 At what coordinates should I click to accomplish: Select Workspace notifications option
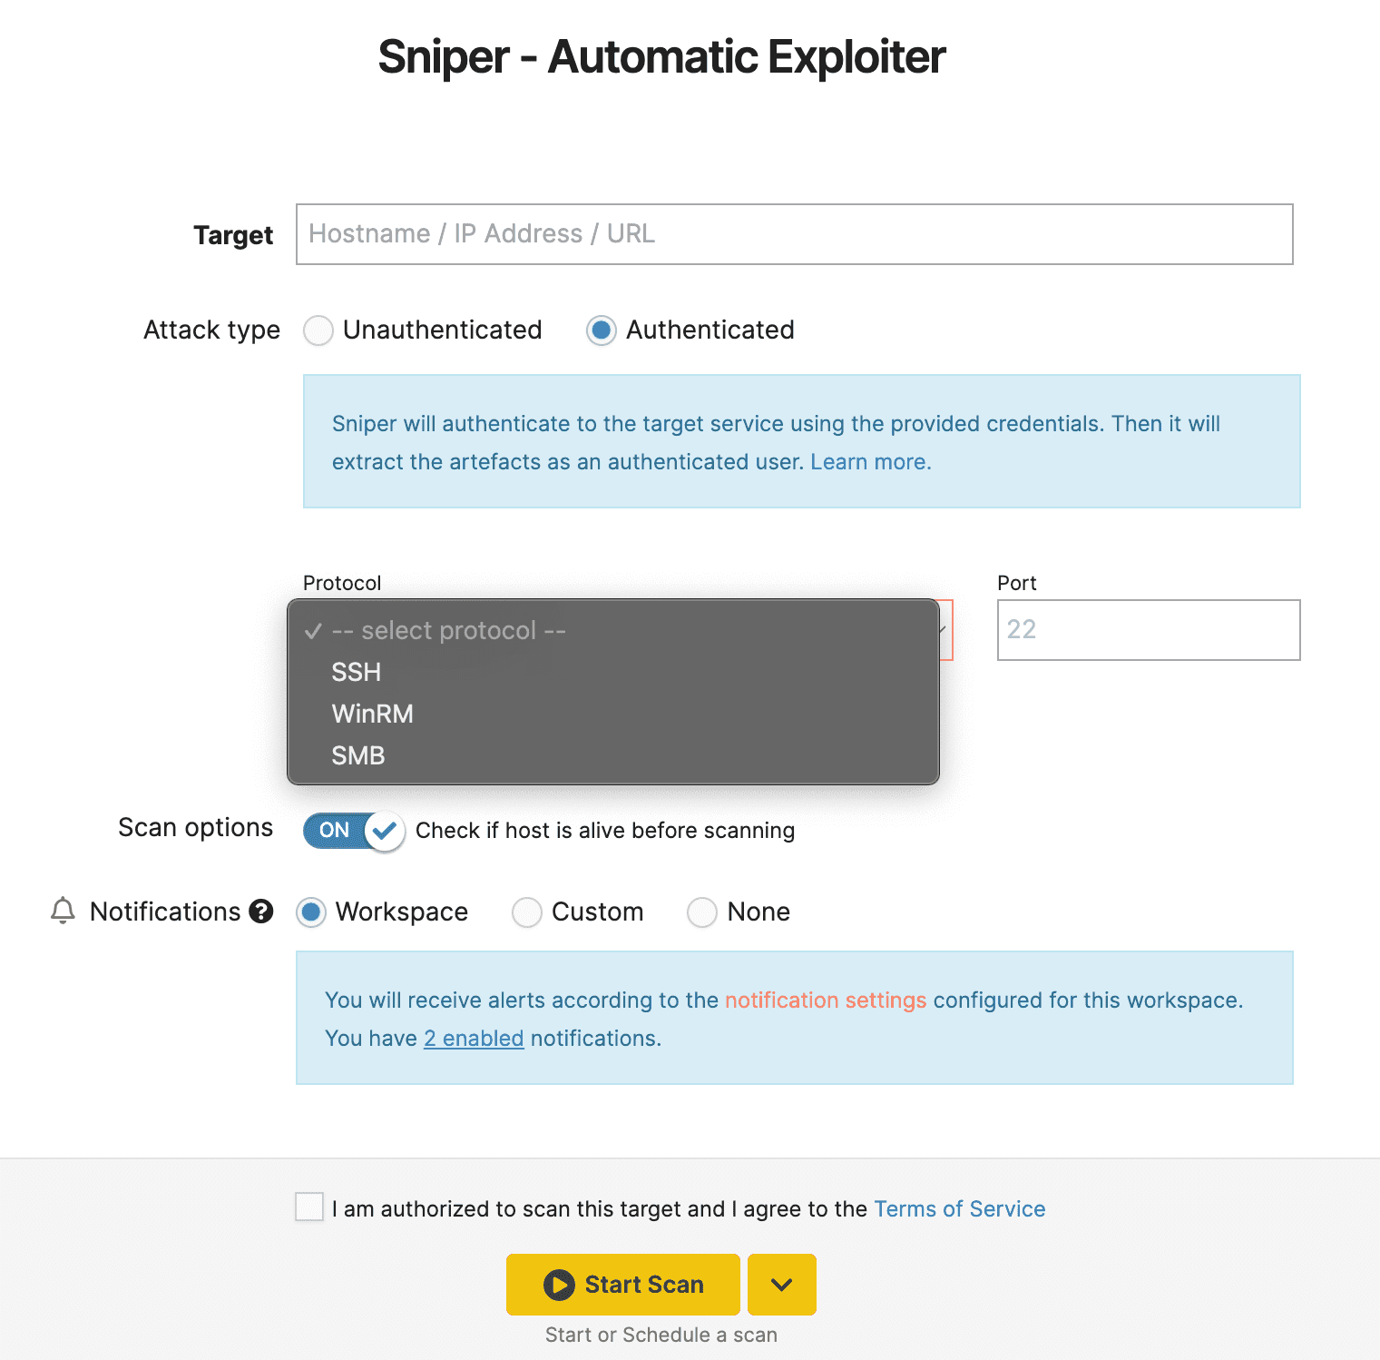311,912
